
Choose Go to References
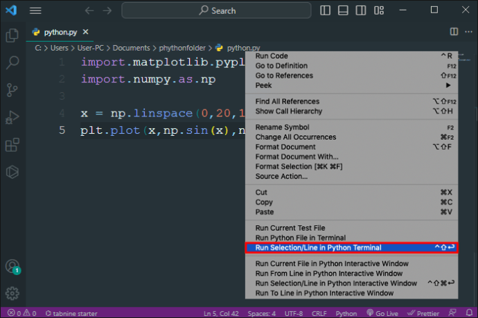pos(351,76)
